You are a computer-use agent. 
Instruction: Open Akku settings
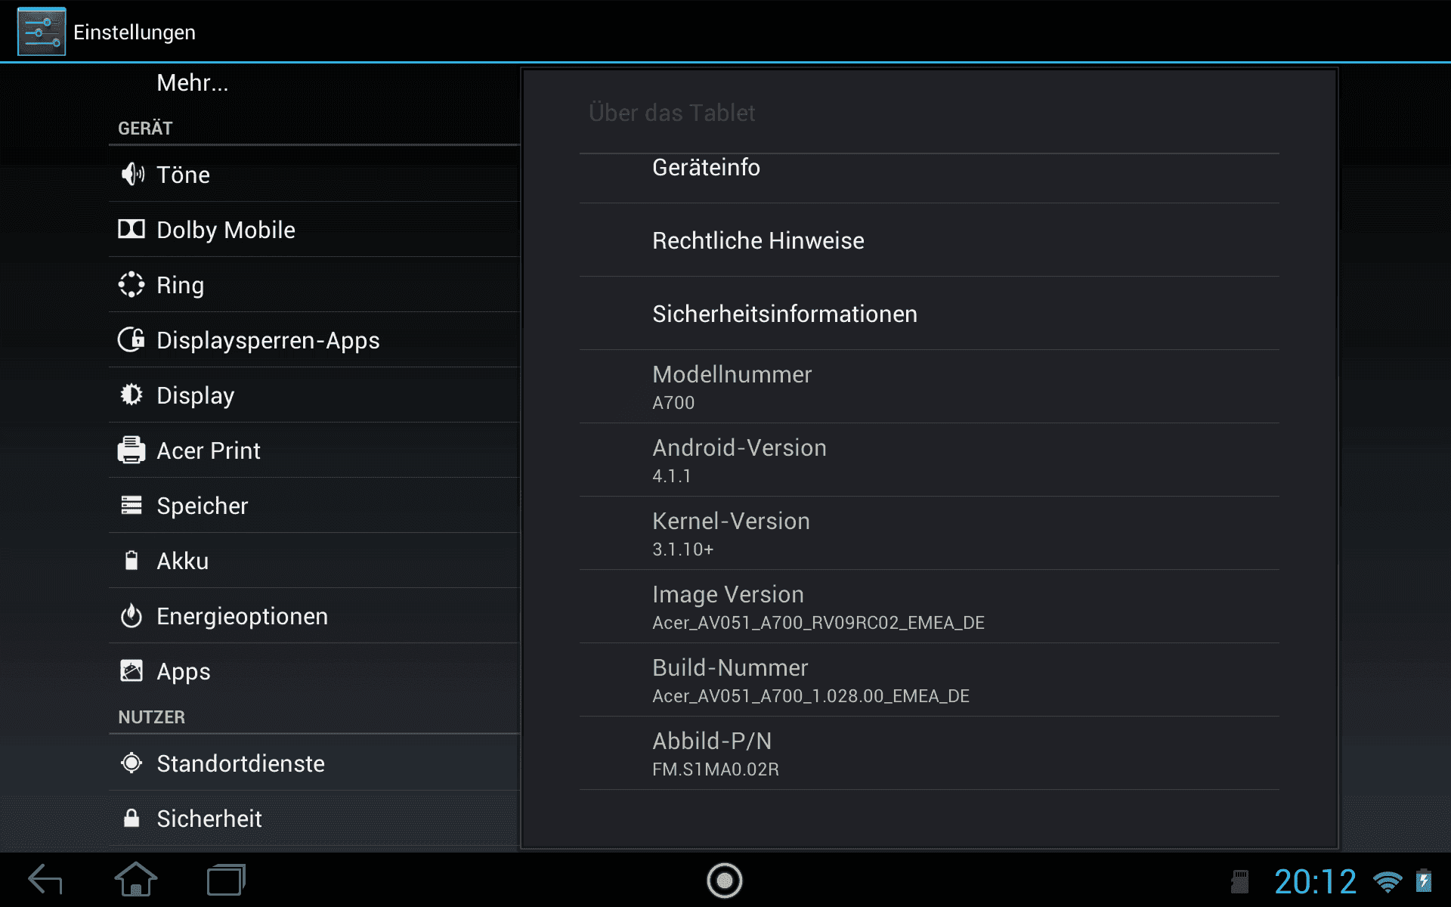(314, 561)
